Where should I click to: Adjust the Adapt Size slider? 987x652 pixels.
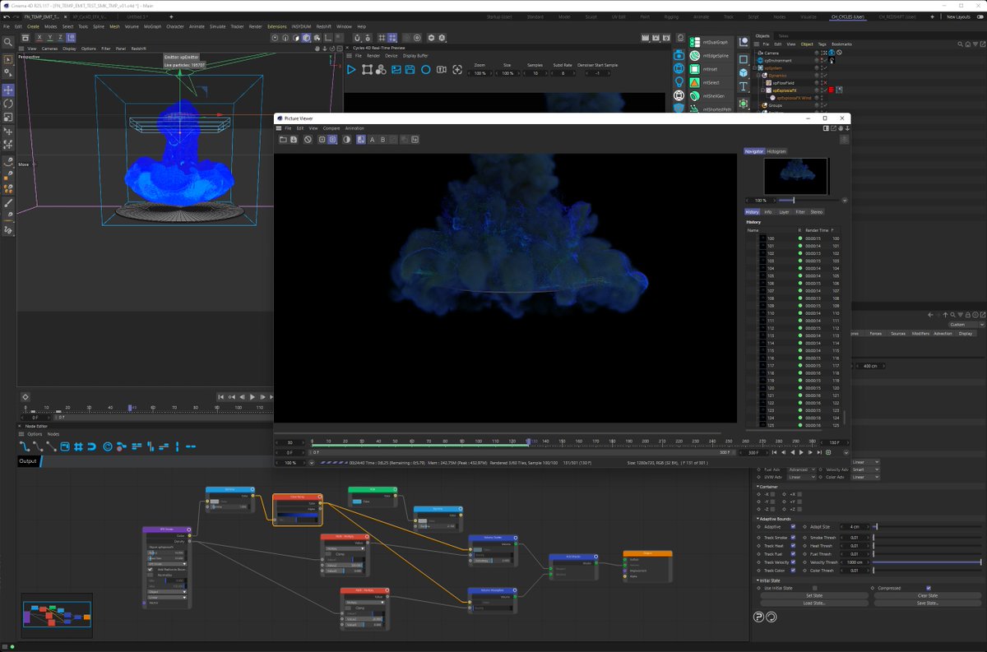click(927, 526)
